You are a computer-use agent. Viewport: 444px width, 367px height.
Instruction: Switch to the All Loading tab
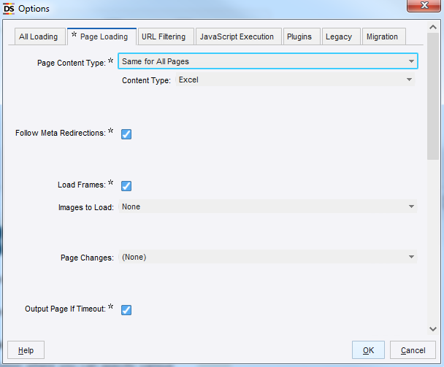click(39, 36)
